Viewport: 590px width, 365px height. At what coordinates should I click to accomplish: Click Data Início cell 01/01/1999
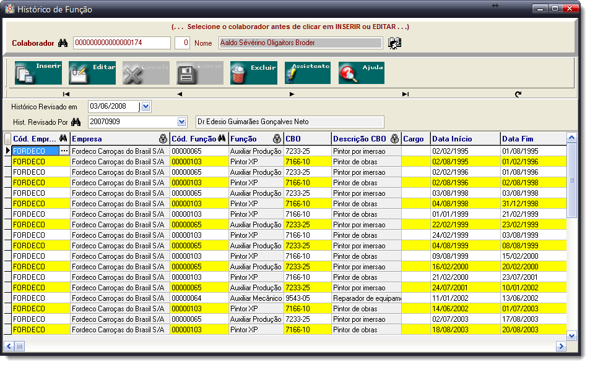(x=466, y=214)
